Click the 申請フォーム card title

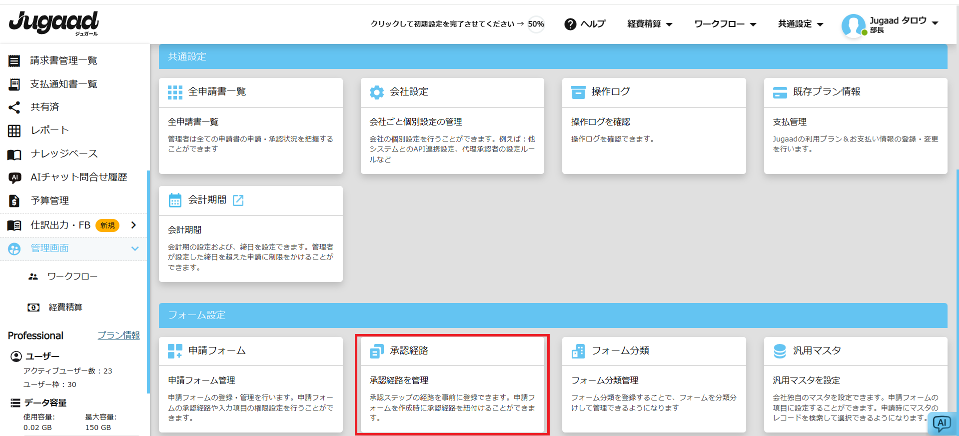(217, 350)
